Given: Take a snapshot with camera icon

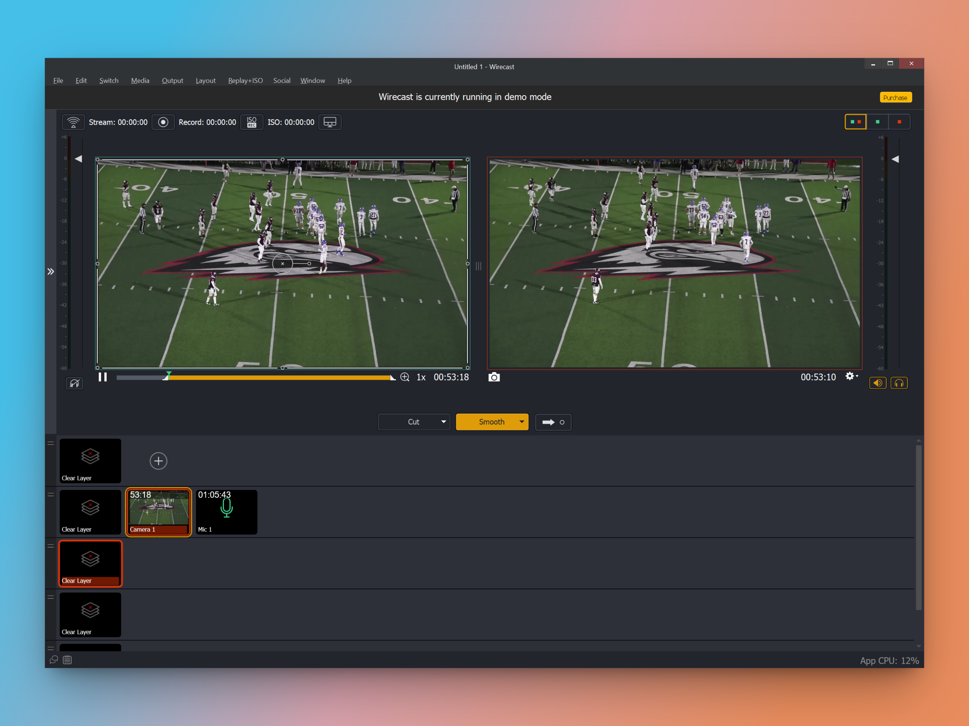Looking at the screenshot, I should coord(494,377).
